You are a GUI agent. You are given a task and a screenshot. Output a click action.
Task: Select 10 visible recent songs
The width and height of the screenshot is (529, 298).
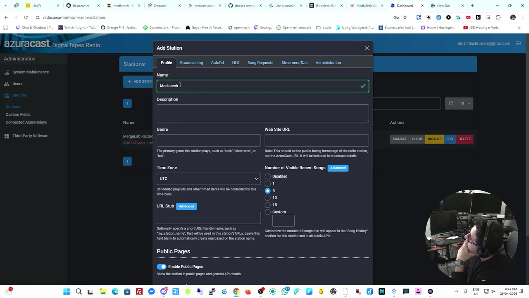(268, 197)
